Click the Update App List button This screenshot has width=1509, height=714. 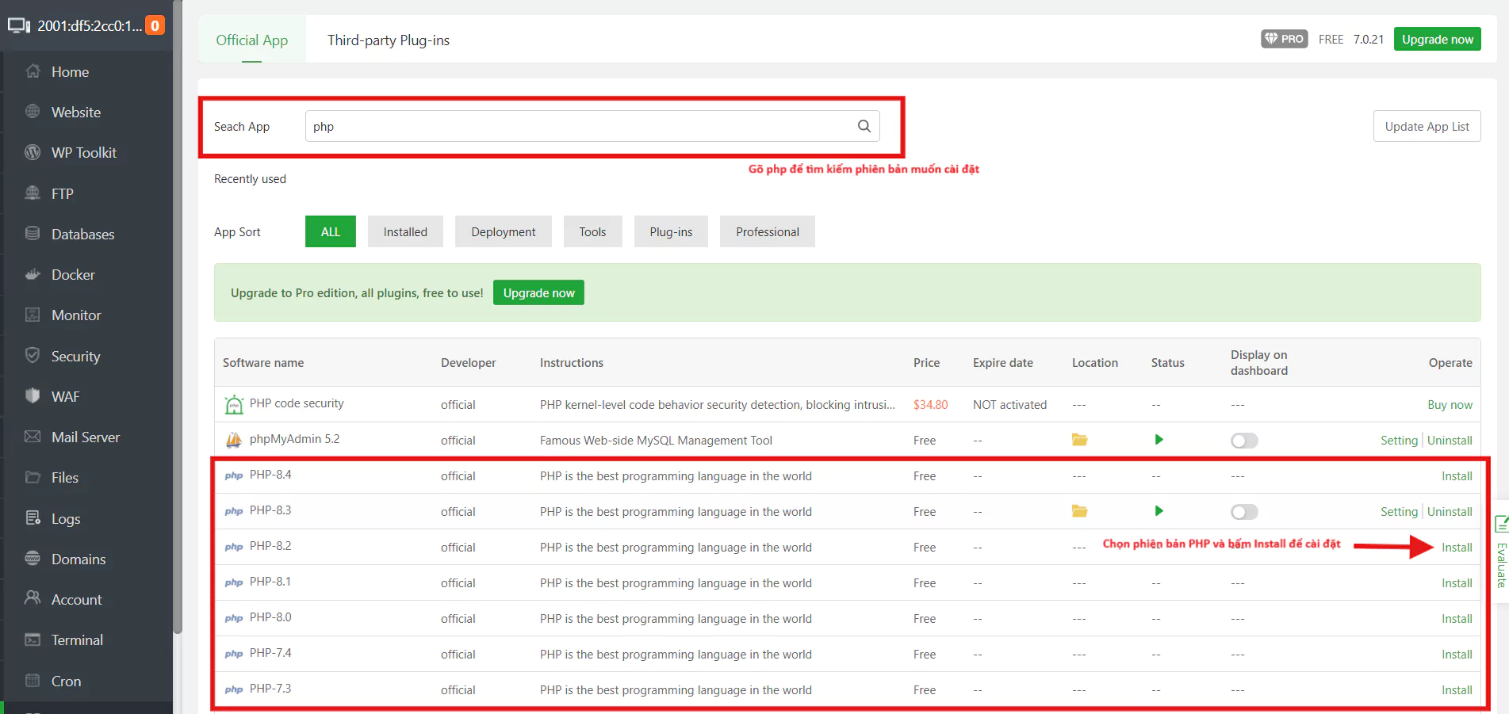(x=1427, y=126)
